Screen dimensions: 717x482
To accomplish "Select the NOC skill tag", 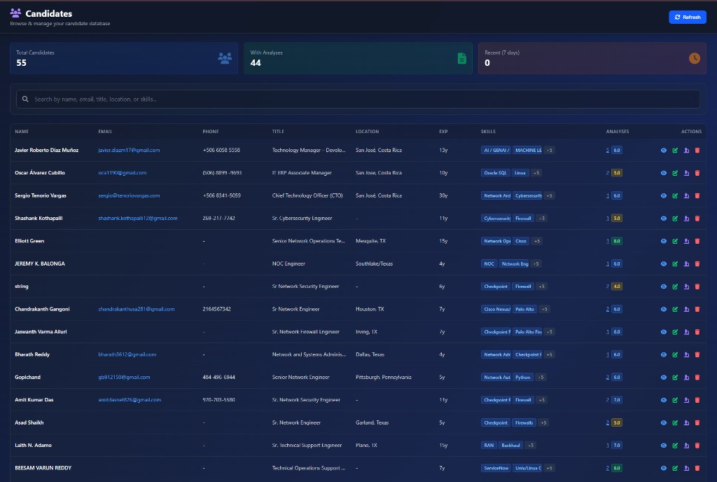I will click(489, 264).
